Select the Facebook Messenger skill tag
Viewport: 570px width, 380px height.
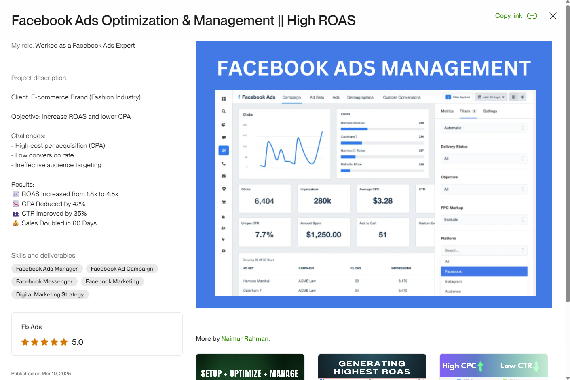44,281
